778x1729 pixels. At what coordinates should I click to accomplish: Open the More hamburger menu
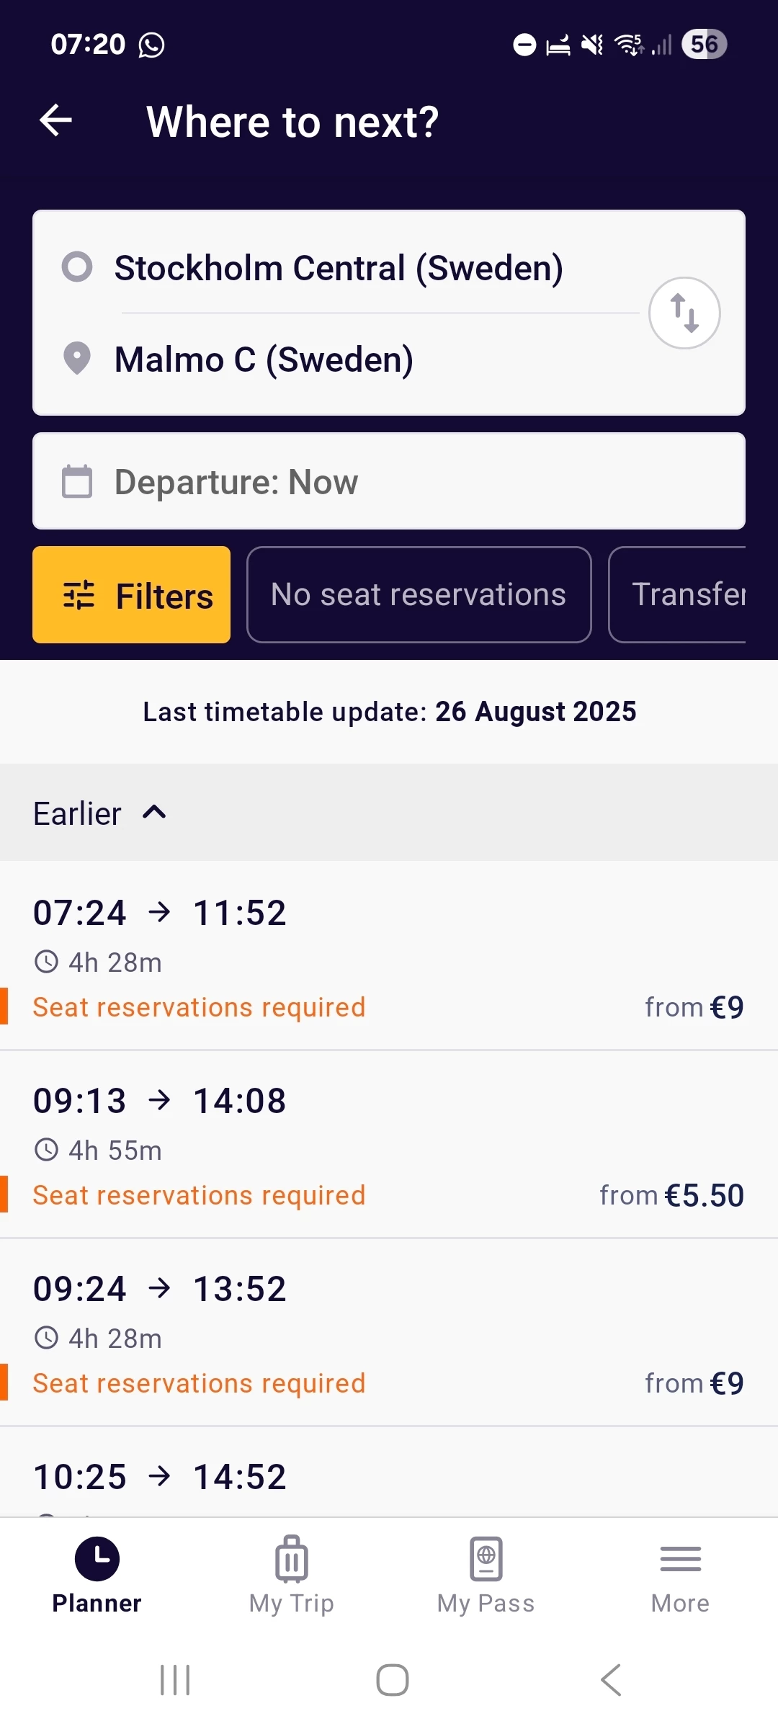(x=680, y=1559)
